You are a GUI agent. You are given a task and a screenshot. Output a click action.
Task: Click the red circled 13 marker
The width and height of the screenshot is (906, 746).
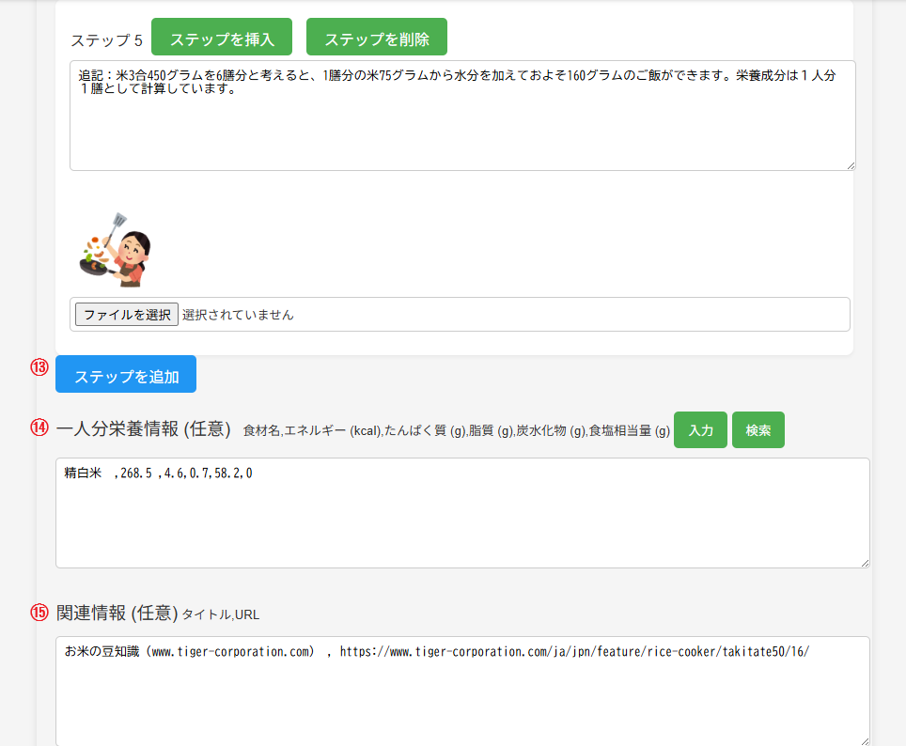pyautogui.click(x=39, y=367)
